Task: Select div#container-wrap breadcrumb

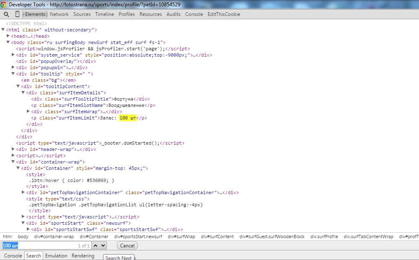Action: 54,237
